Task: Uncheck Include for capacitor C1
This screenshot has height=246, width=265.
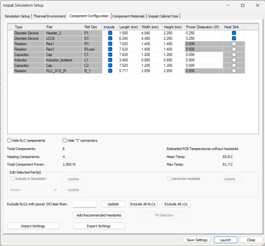Action: 110,54
